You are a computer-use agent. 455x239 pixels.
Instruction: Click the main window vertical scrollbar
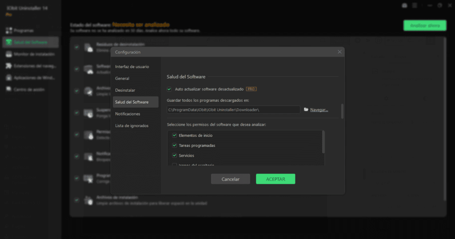click(444, 119)
